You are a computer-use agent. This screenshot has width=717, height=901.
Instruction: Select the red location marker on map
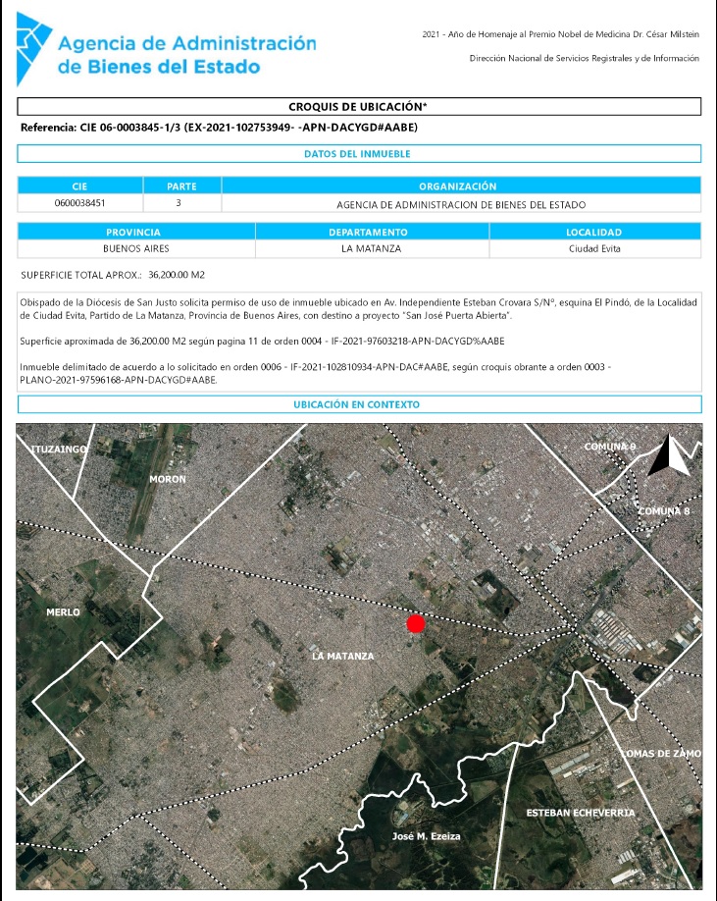tap(416, 623)
